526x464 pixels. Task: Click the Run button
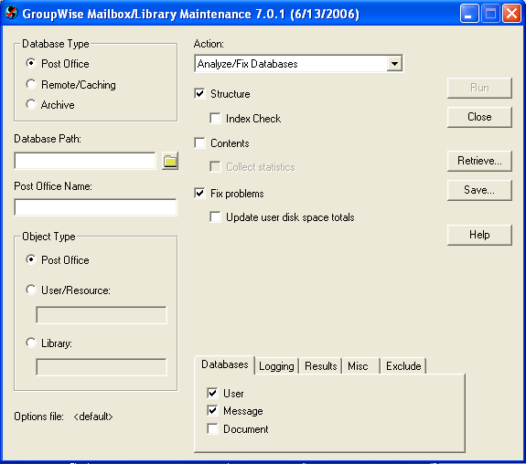479,88
